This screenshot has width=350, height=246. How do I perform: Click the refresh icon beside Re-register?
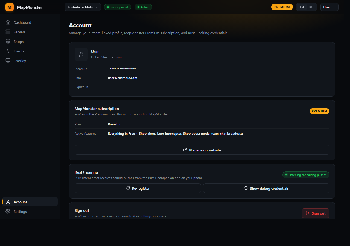tap(128, 188)
